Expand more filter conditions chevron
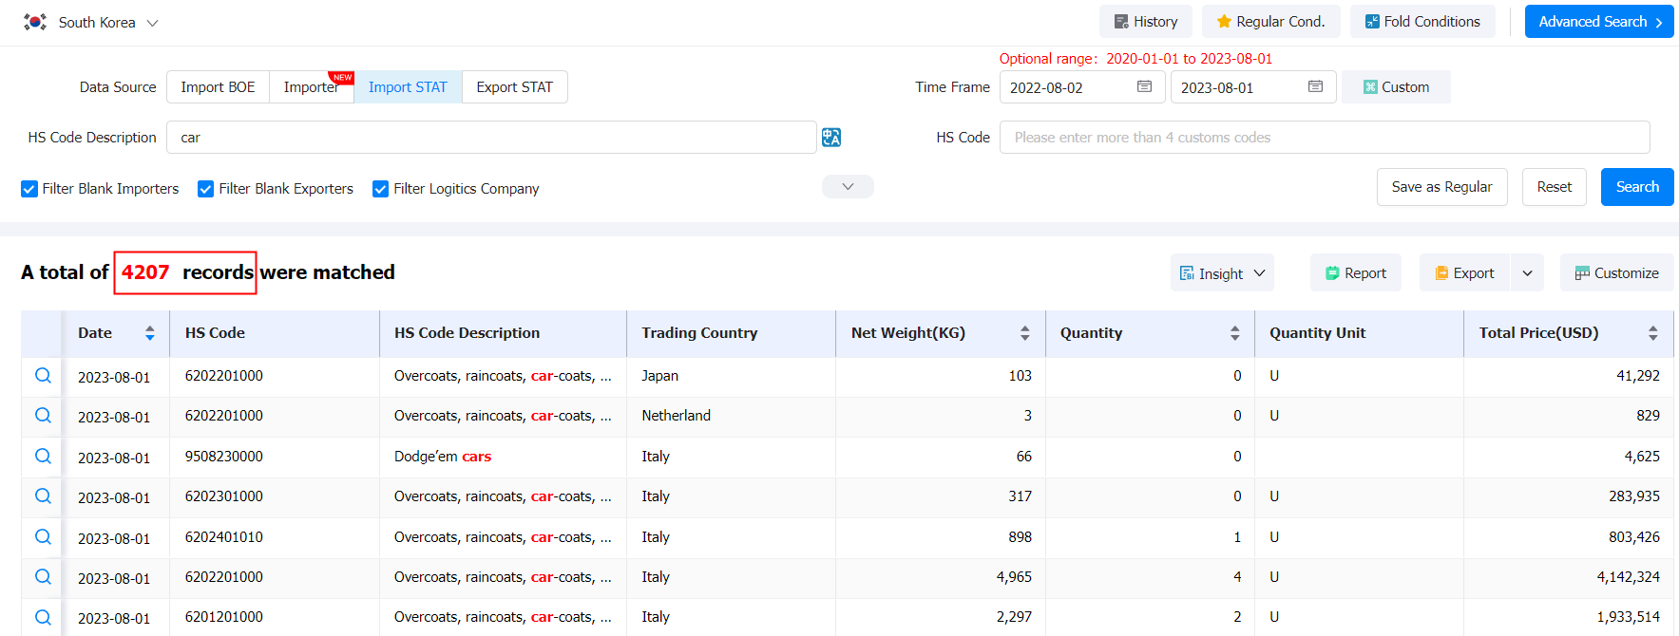 coord(848,187)
